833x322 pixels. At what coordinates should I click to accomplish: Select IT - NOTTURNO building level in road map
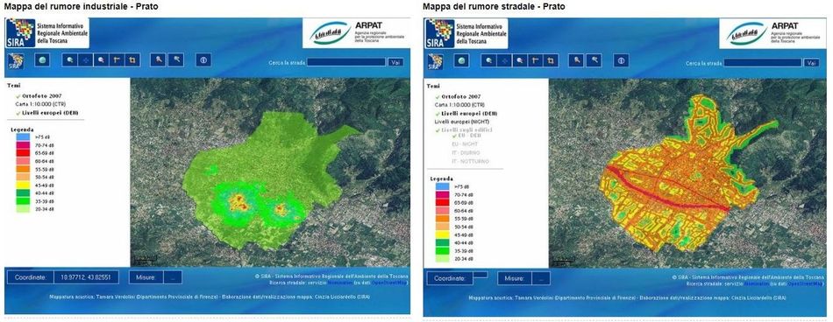tap(470, 161)
